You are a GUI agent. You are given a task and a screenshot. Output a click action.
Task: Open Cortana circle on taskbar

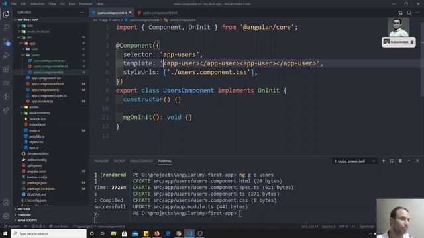click(91, 233)
